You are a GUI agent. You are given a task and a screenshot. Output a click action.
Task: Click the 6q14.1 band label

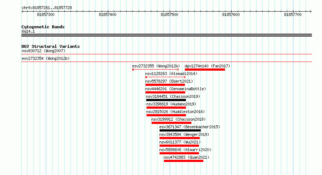point(28,31)
